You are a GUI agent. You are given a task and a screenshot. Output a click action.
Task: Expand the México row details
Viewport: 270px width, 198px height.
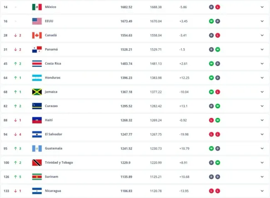262,7
